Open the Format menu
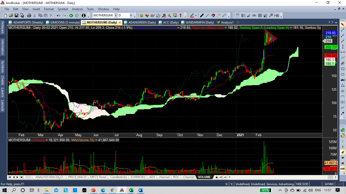Screen dimensions: 346x194 pos(49,9)
